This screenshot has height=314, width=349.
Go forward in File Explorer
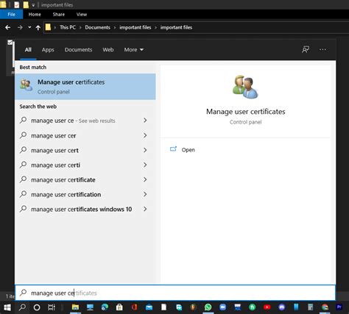[20, 27]
